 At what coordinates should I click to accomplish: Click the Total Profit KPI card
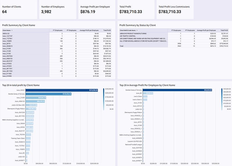click(135, 9)
